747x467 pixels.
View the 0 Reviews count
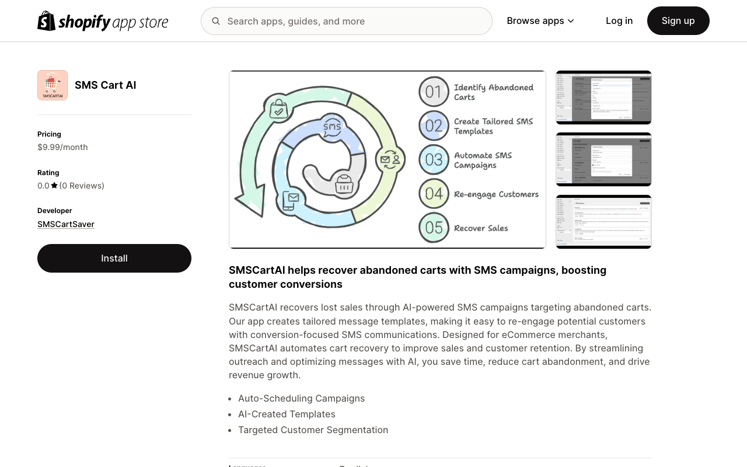tap(81, 185)
